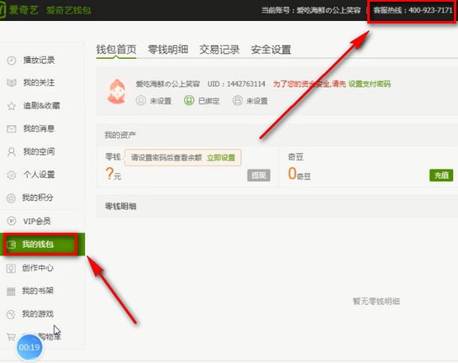
Task: Open 创作中心 in the sidebar
Action: (38, 268)
